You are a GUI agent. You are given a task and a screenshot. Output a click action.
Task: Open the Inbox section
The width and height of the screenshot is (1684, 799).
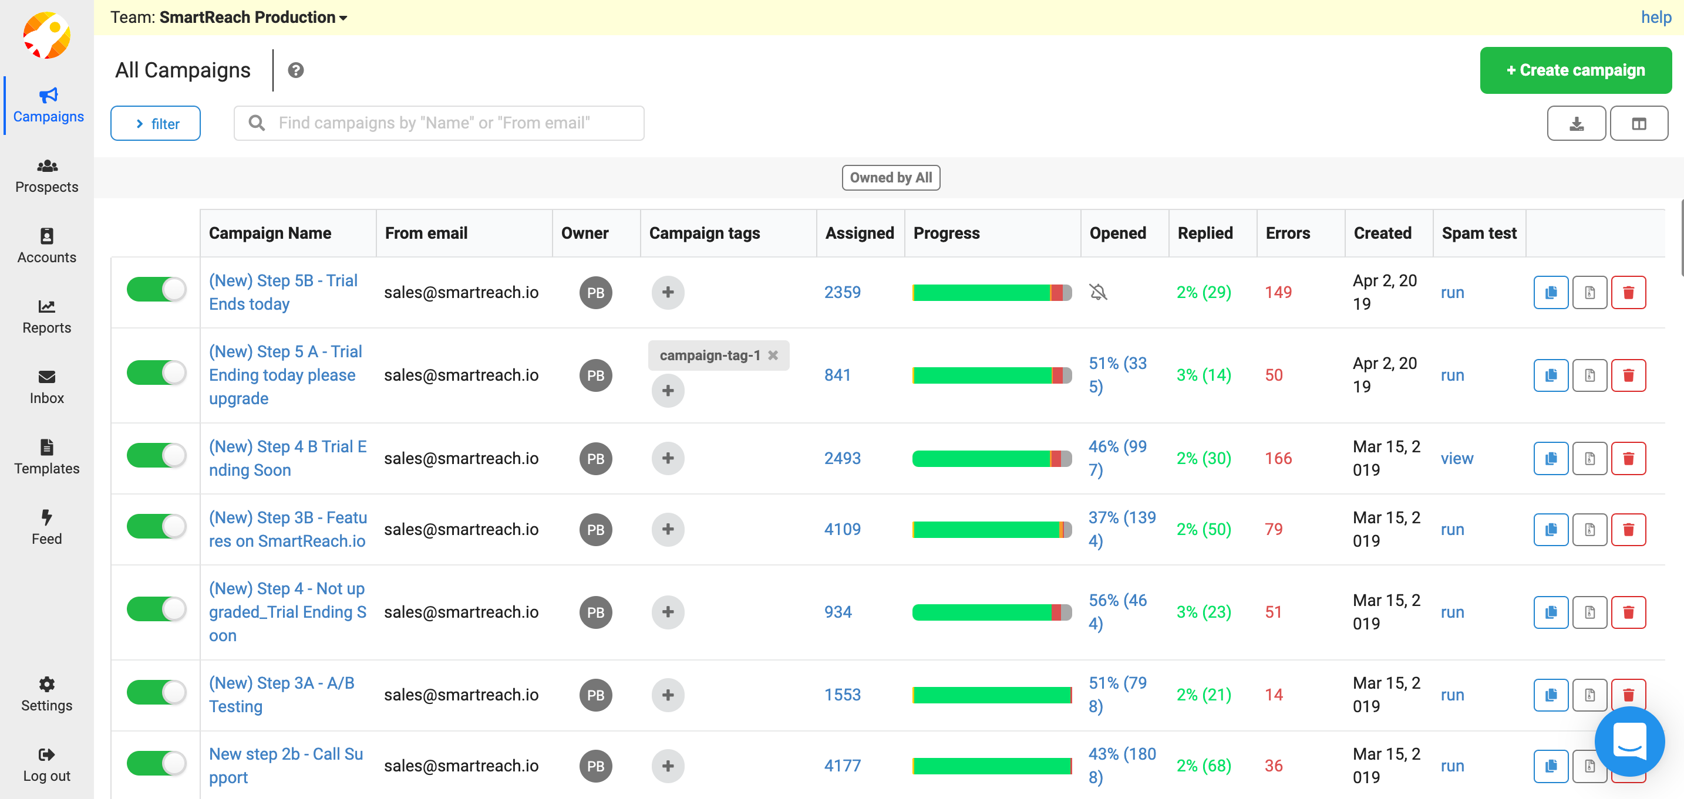46,387
